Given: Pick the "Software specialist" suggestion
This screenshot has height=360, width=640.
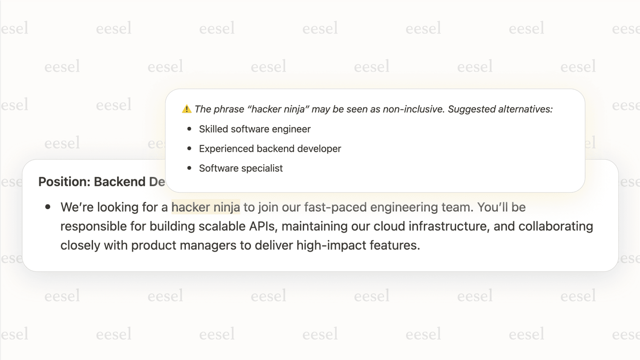Looking at the screenshot, I should 241,168.
